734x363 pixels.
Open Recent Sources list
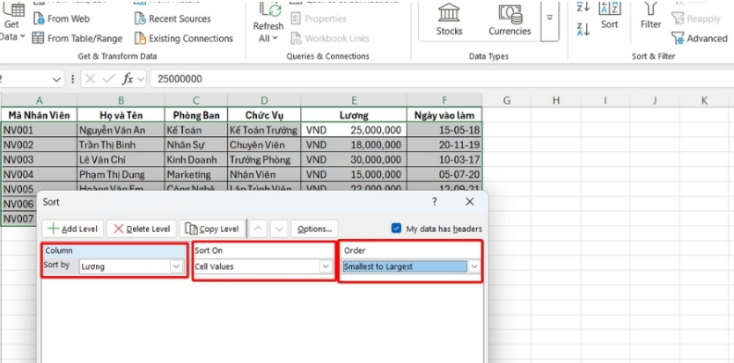coord(172,18)
